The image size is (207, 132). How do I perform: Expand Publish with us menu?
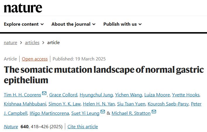click(x=123, y=24)
